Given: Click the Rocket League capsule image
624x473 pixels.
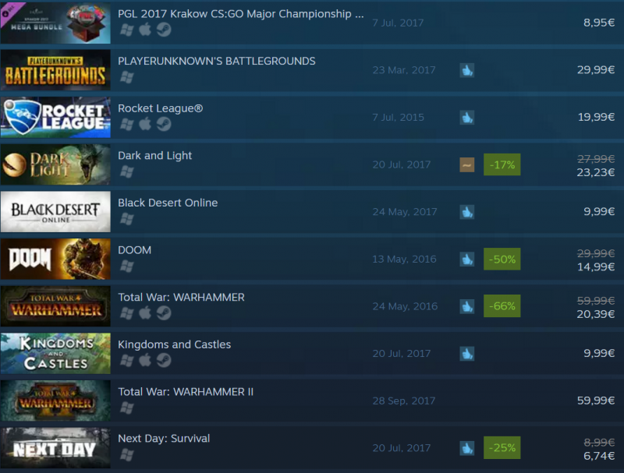Looking at the screenshot, I should (55, 117).
